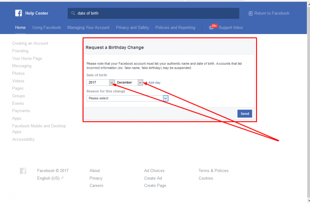Open the birth month dropdown showing December
310x203 pixels.
tap(129, 82)
